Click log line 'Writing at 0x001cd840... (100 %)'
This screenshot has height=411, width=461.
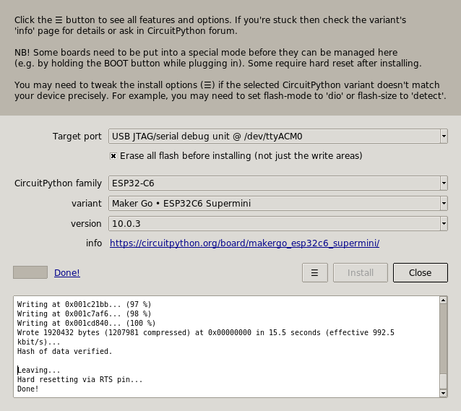point(86,323)
